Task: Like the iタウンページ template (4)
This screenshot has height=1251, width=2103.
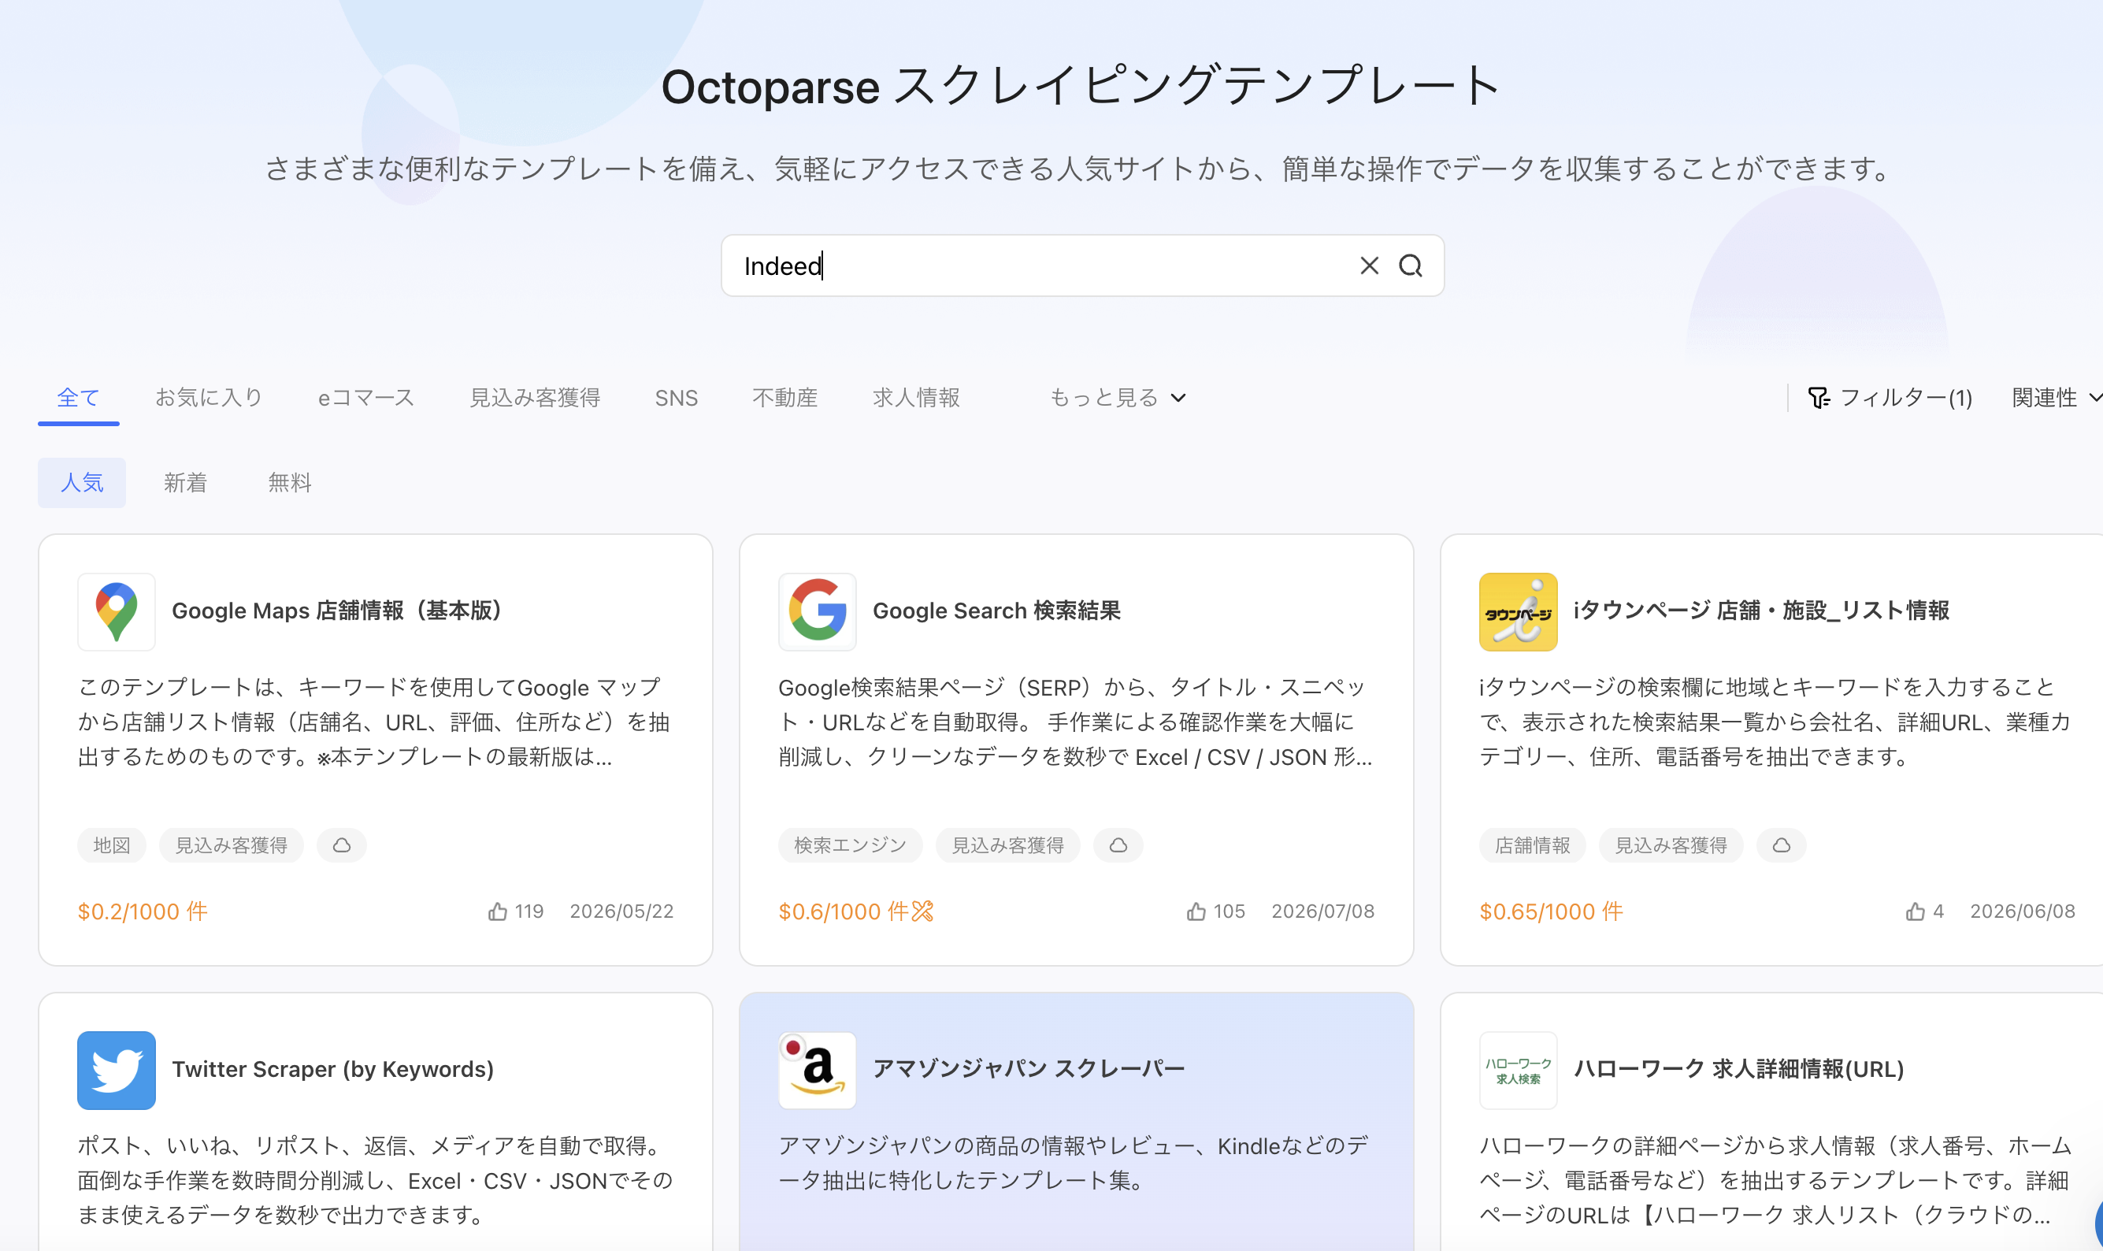Action: [1915, 911]
